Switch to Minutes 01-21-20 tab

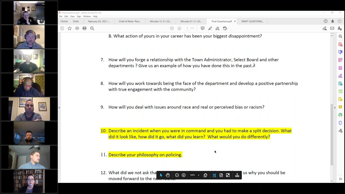tap(191, 21)
